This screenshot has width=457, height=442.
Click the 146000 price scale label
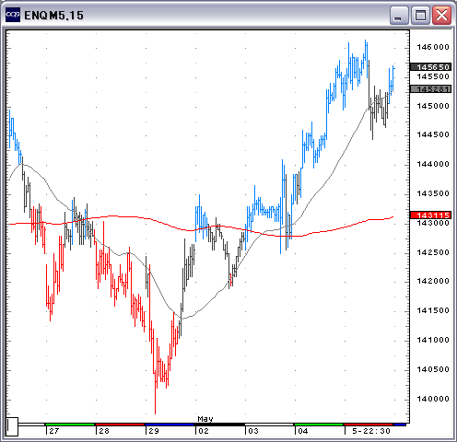pos(433,47)
